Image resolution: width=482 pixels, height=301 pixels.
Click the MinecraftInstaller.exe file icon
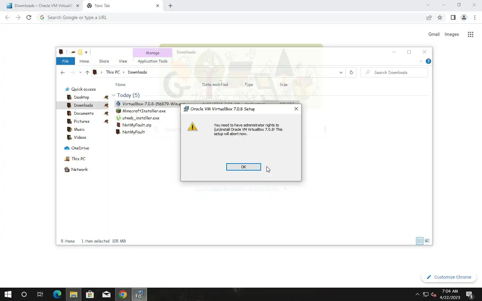click(118, 111)
